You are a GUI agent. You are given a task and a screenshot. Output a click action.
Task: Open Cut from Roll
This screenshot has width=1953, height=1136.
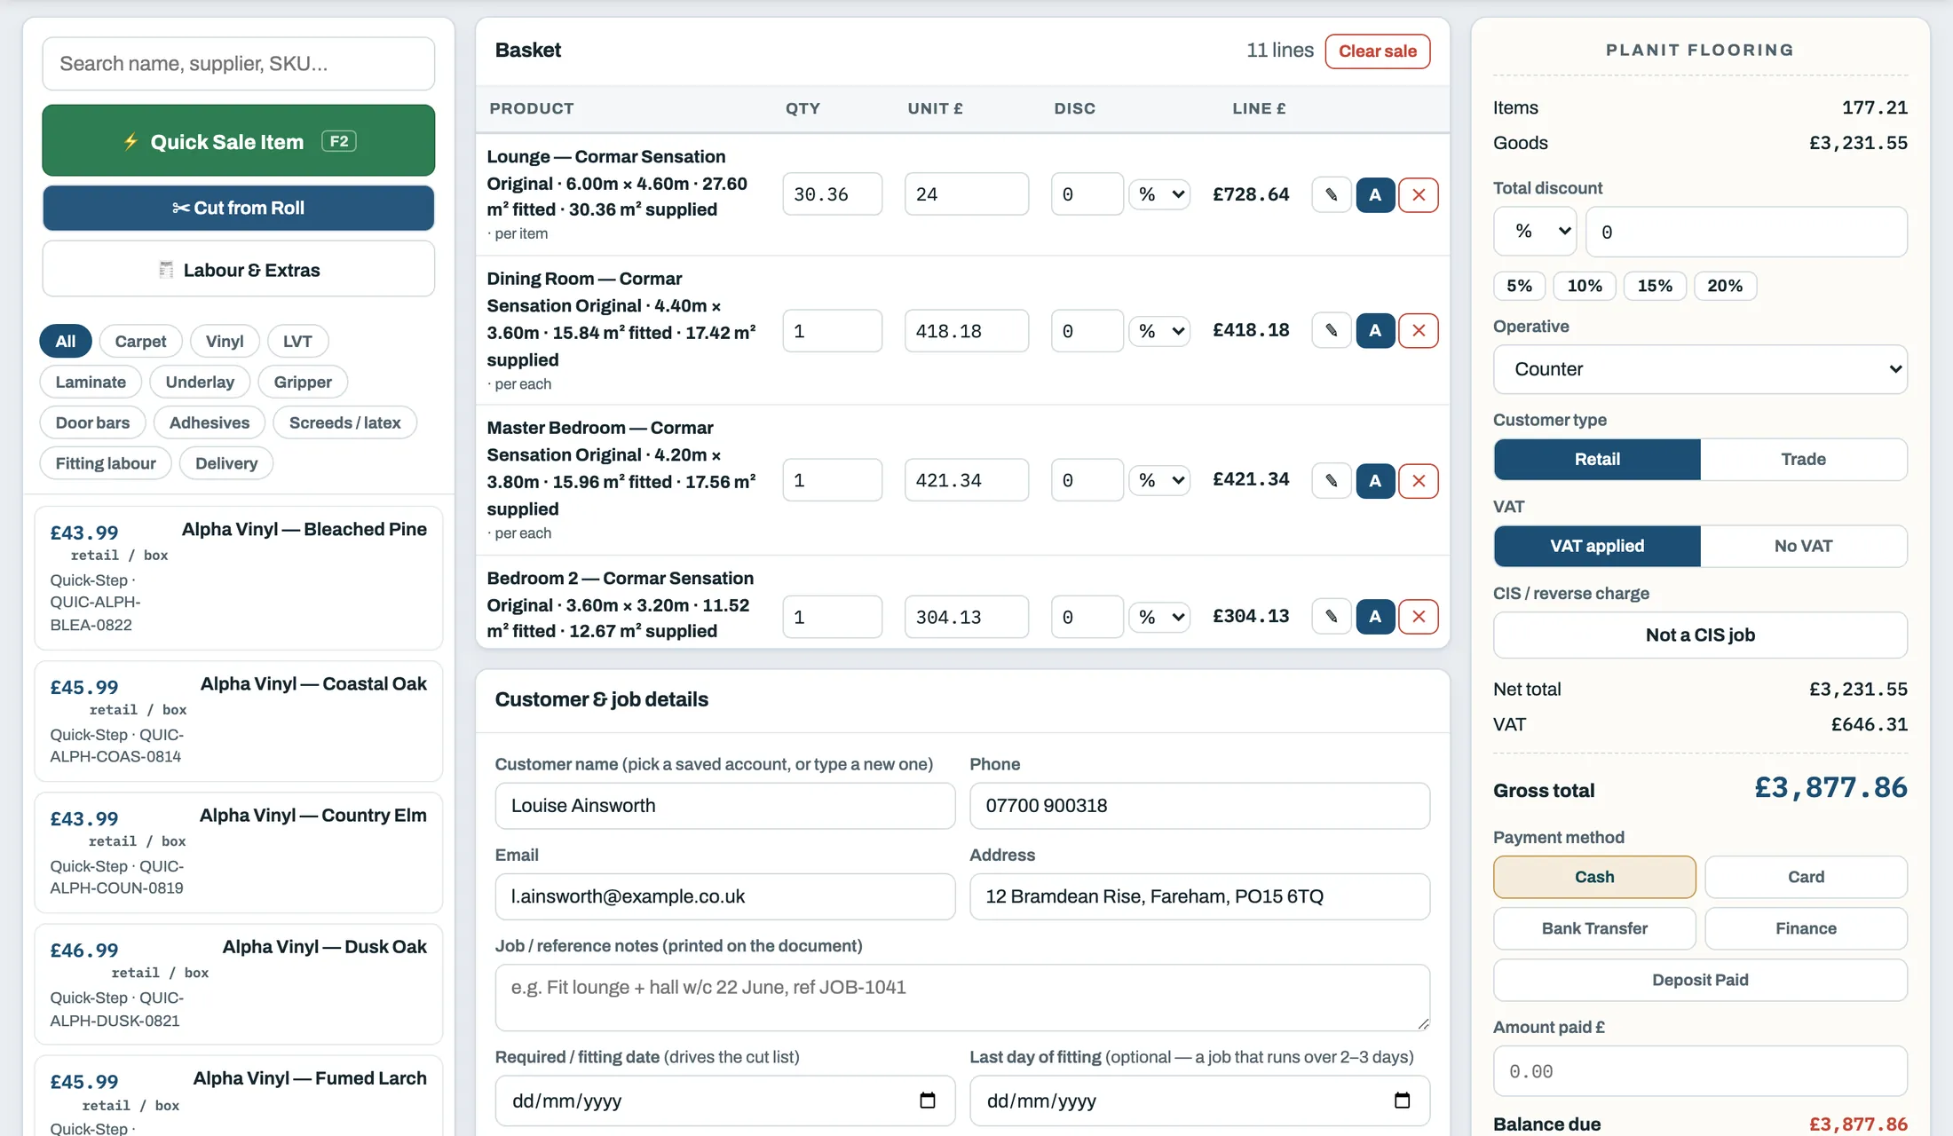239,208
